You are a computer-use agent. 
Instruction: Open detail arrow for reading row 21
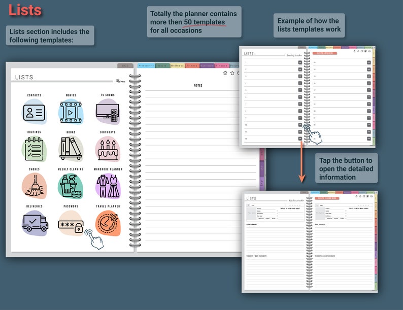[369, 118]
